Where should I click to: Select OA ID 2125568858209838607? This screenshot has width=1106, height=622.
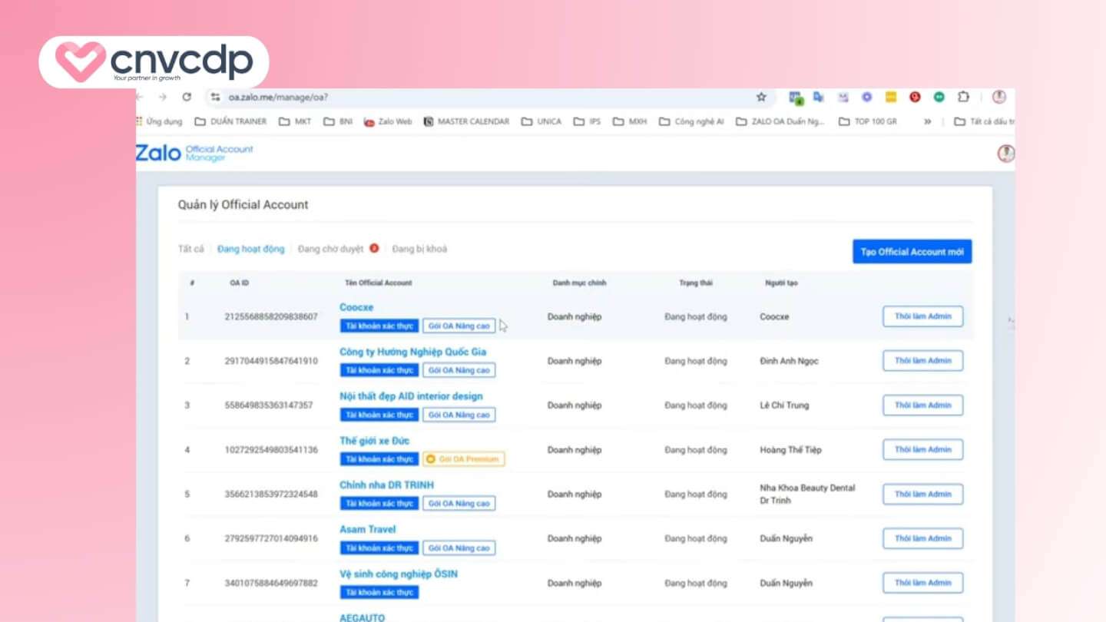click(271, 316)
